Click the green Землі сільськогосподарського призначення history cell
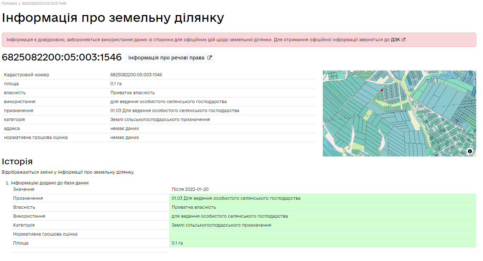Image resolution: width=483 pixels, height=261 pixels. [x=221, y=225]
